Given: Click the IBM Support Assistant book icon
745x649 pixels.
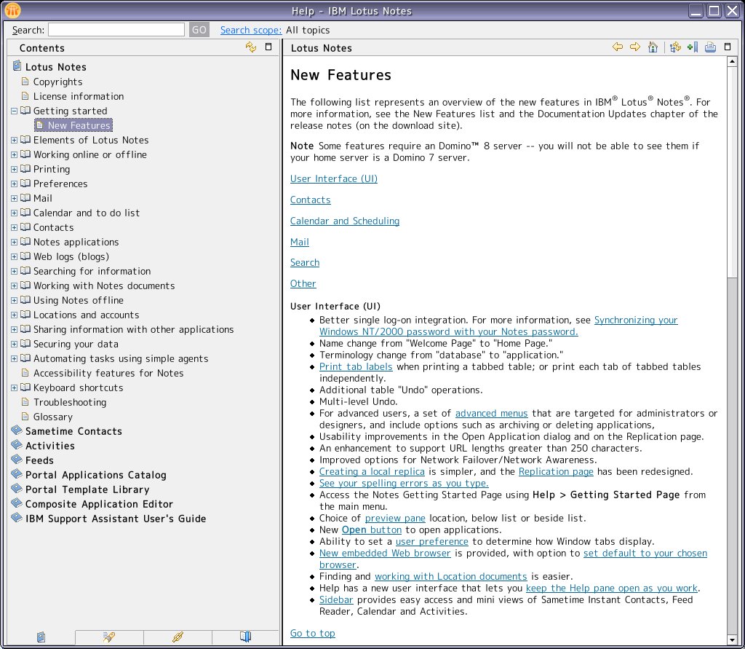Looking at the screenshot, I should pos(17,518).
